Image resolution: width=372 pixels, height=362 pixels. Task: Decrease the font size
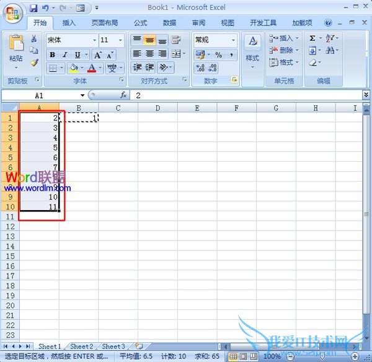110,55
